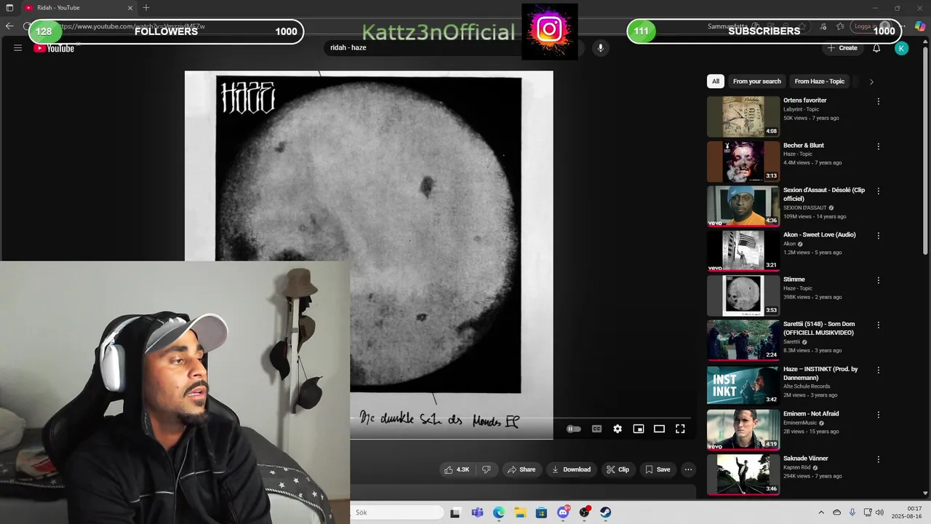The image size is (931, 524).
Task: Play the Ortens favoriter thumbnail
Action: coord(743,116)
